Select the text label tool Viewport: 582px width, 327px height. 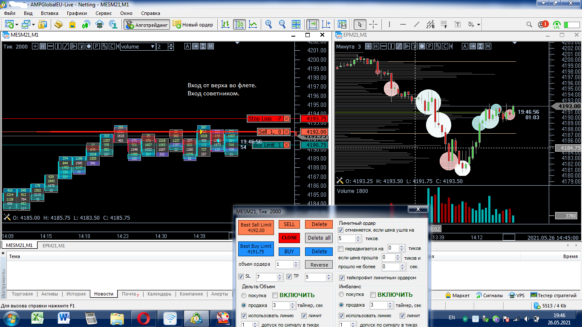click(x=458, y=25)
